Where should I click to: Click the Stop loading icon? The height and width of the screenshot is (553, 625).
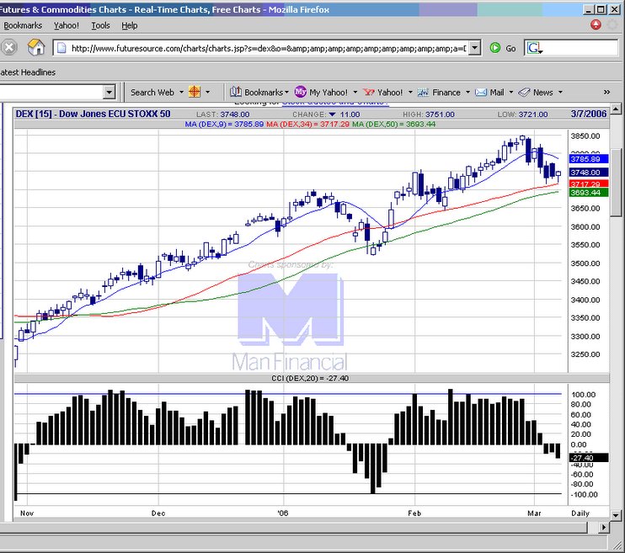pyautogui.click(x=8, y=48)
